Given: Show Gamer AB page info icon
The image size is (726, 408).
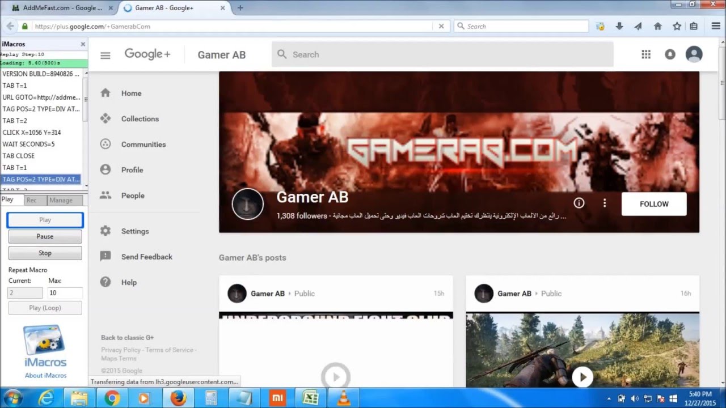Looking at the screenshot, I should pos(579,203).
